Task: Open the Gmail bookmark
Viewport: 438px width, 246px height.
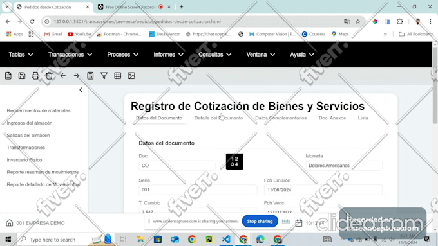Action: click(x=53, y=34)
